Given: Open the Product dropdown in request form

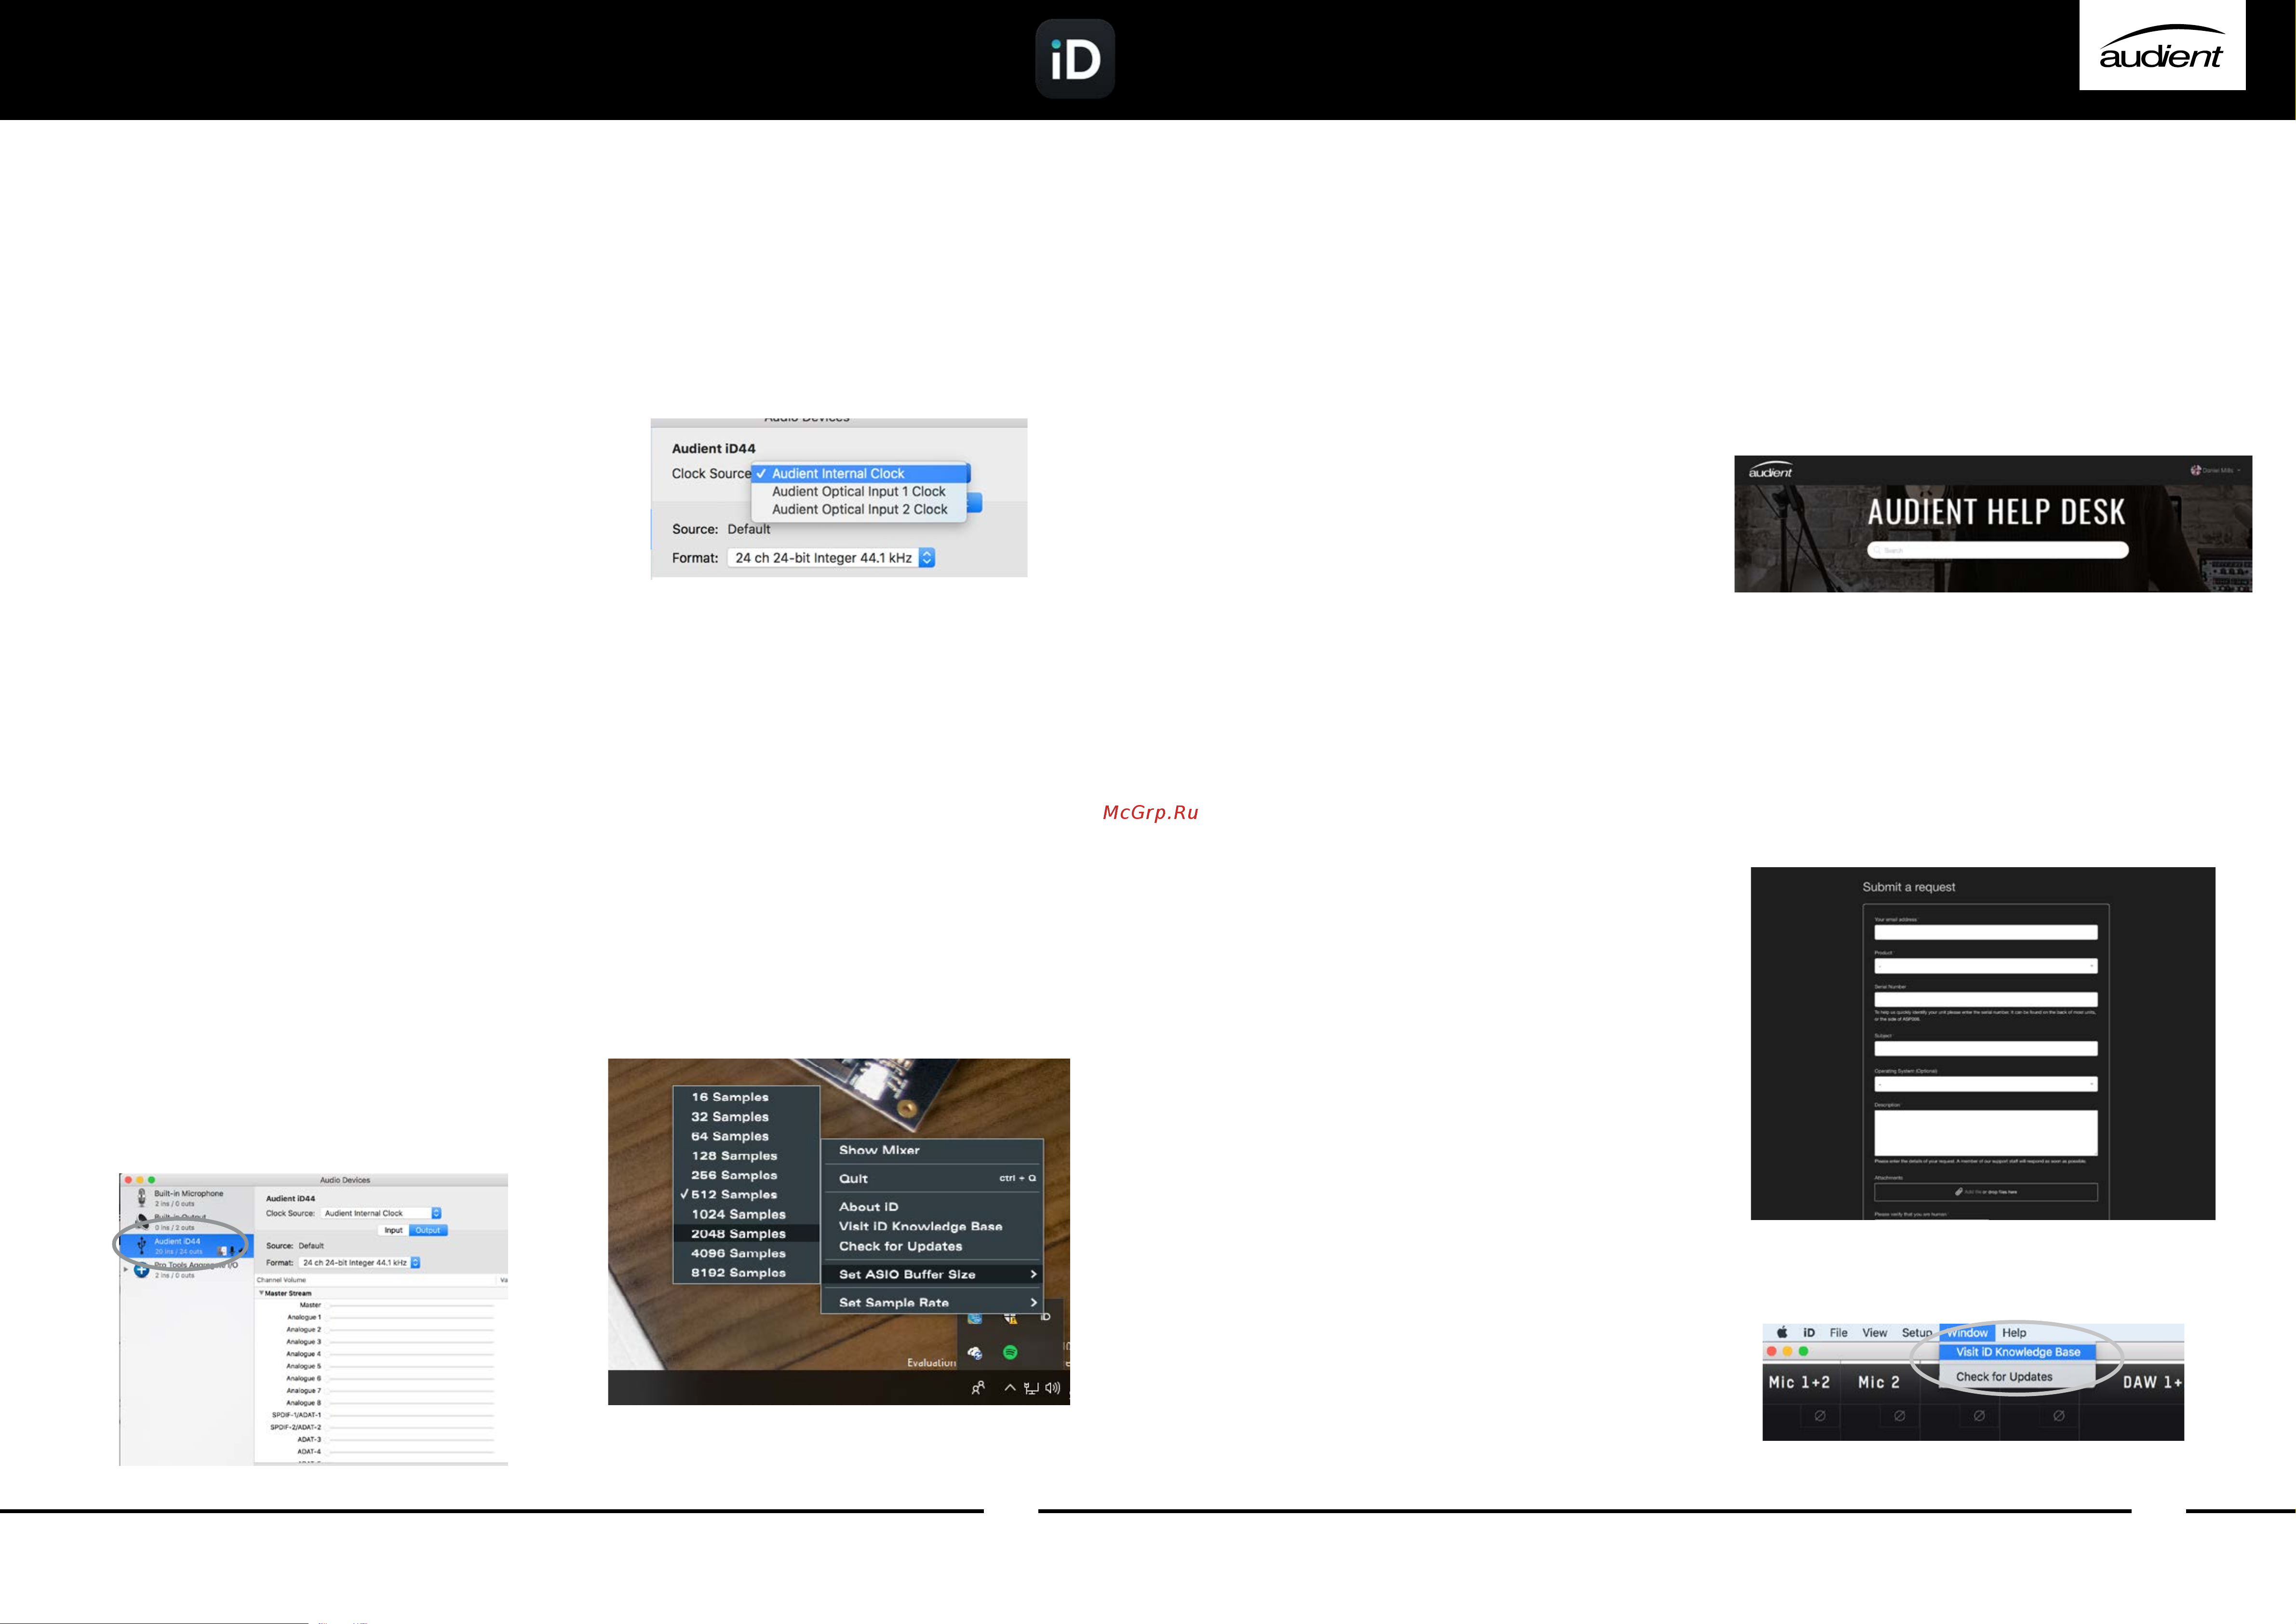Looking at the screenshot, I should tap(1985, 966).
